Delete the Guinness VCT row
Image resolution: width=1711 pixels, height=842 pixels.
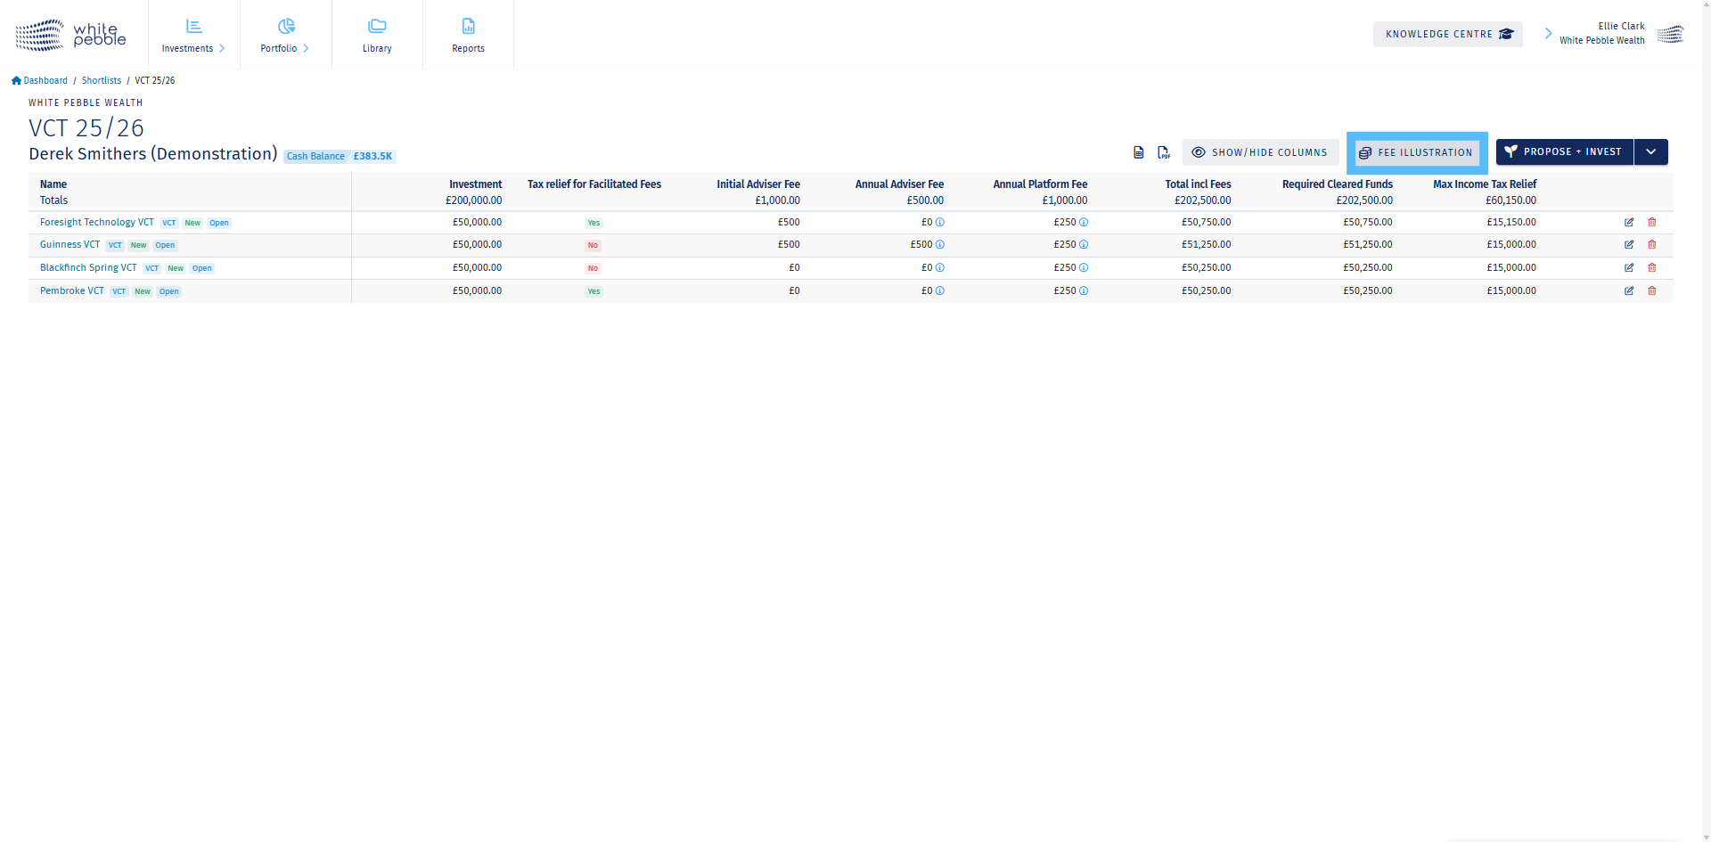pos(1651,245)
